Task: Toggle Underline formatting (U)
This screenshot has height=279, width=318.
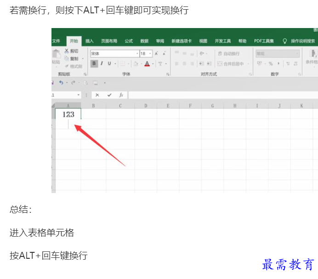Action: click(x=109, y=63)
